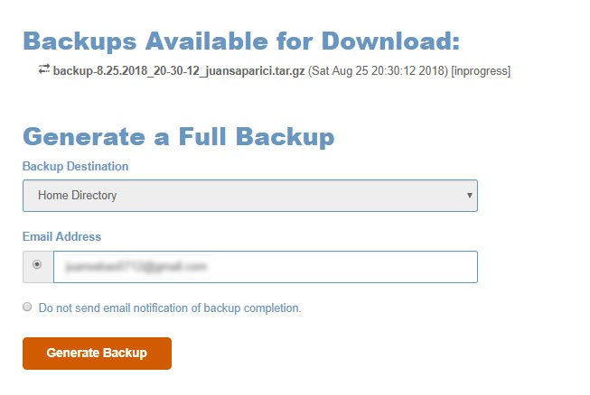Select the do-not-send-notification radio button
The width and height of the screenshot is (590, 395).
(x=27, y=307)
